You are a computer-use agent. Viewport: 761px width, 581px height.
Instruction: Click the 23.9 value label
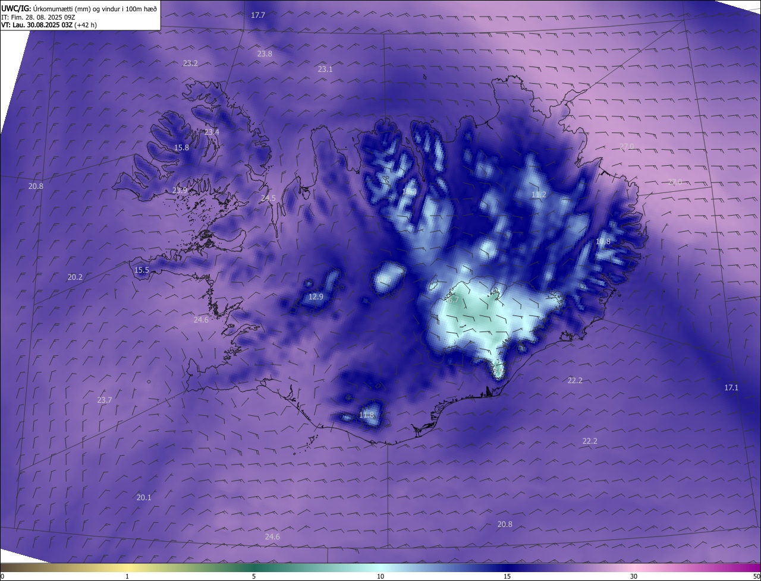click(x=180, y=191)
